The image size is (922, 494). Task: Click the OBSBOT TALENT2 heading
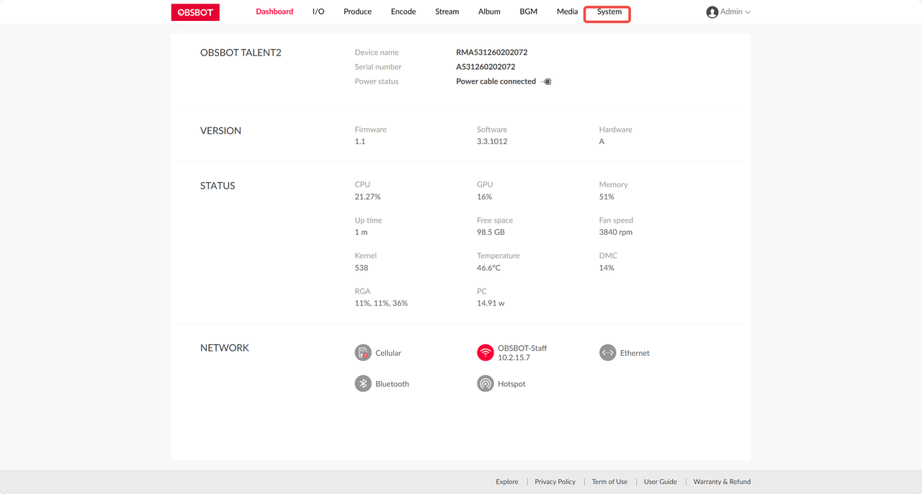tap(241, 53)
